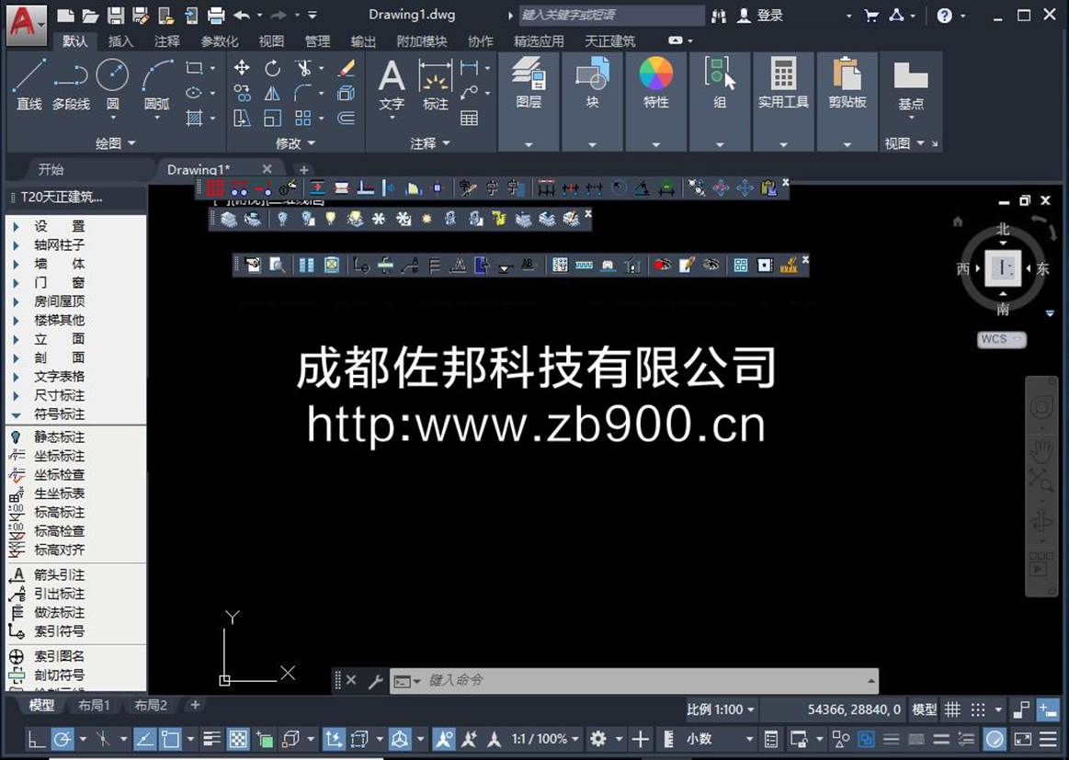This screenshot has height=760, width=1069.
Task: Select the Line (直线) tool
Action: click(x=29, y=84)
